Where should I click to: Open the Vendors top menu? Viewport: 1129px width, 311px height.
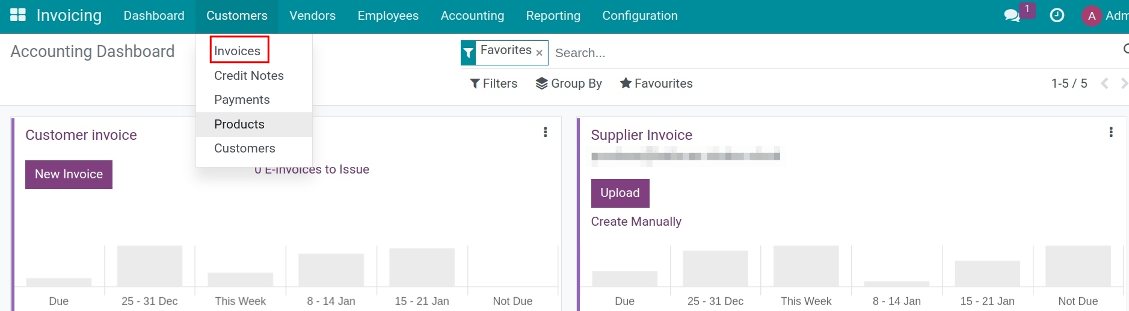point(312,16)
